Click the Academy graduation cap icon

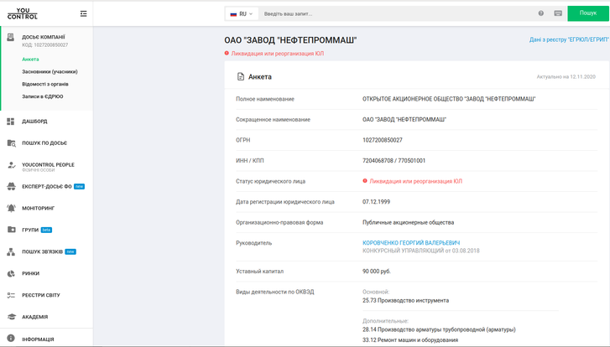[x=11, y=317]
